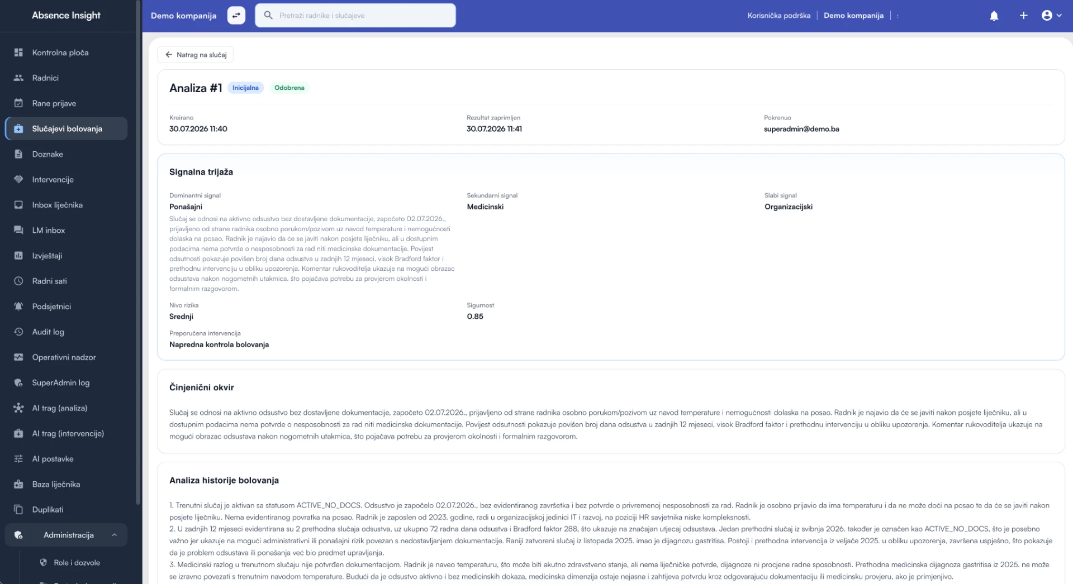Click the Analiza historije bolovanja heading

coord(224,480)
